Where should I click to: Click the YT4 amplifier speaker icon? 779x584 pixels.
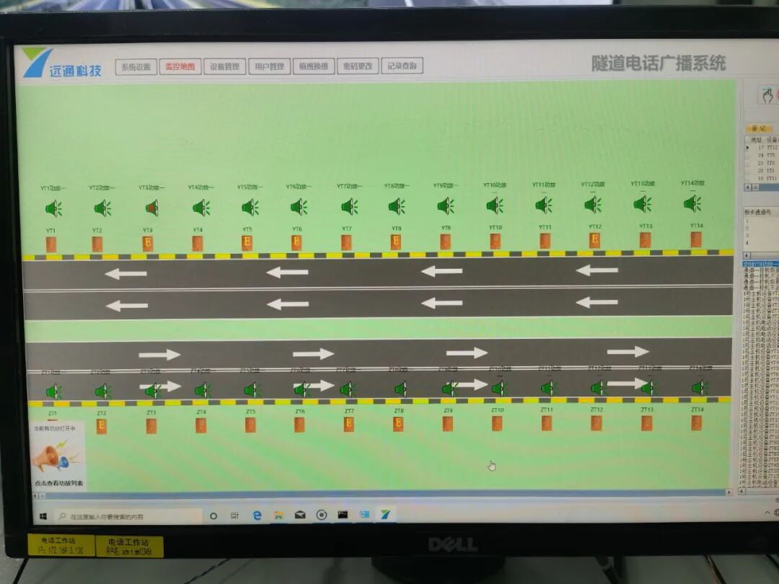pos(201,207)
